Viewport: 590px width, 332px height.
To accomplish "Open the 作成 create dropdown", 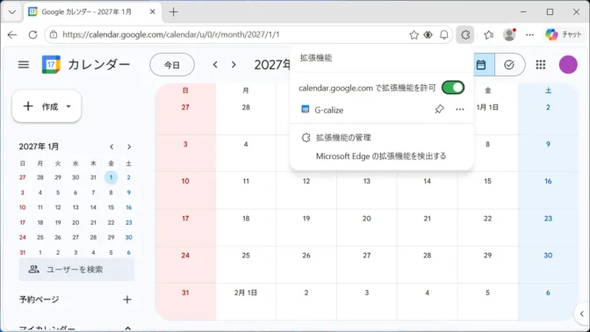I will 68,106.
